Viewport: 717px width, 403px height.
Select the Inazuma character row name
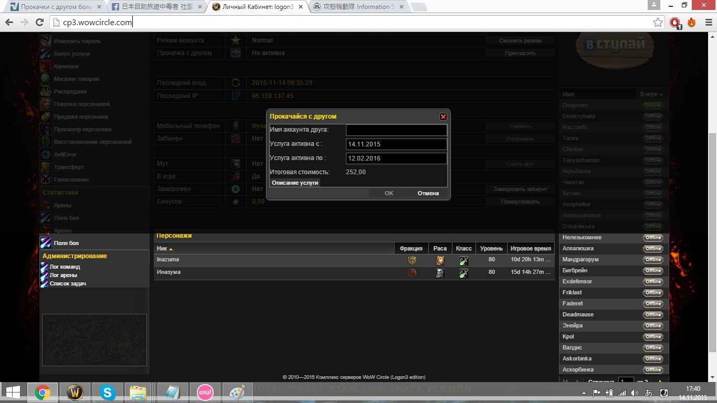point(168,260)
